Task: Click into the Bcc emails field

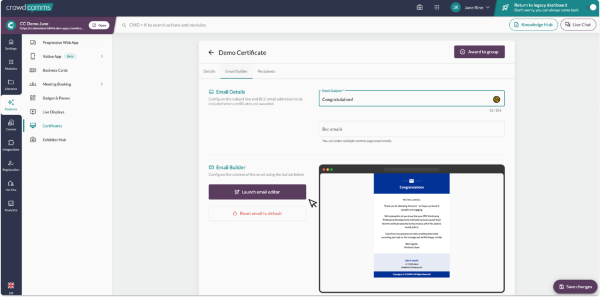Action: tap(411, 129)
